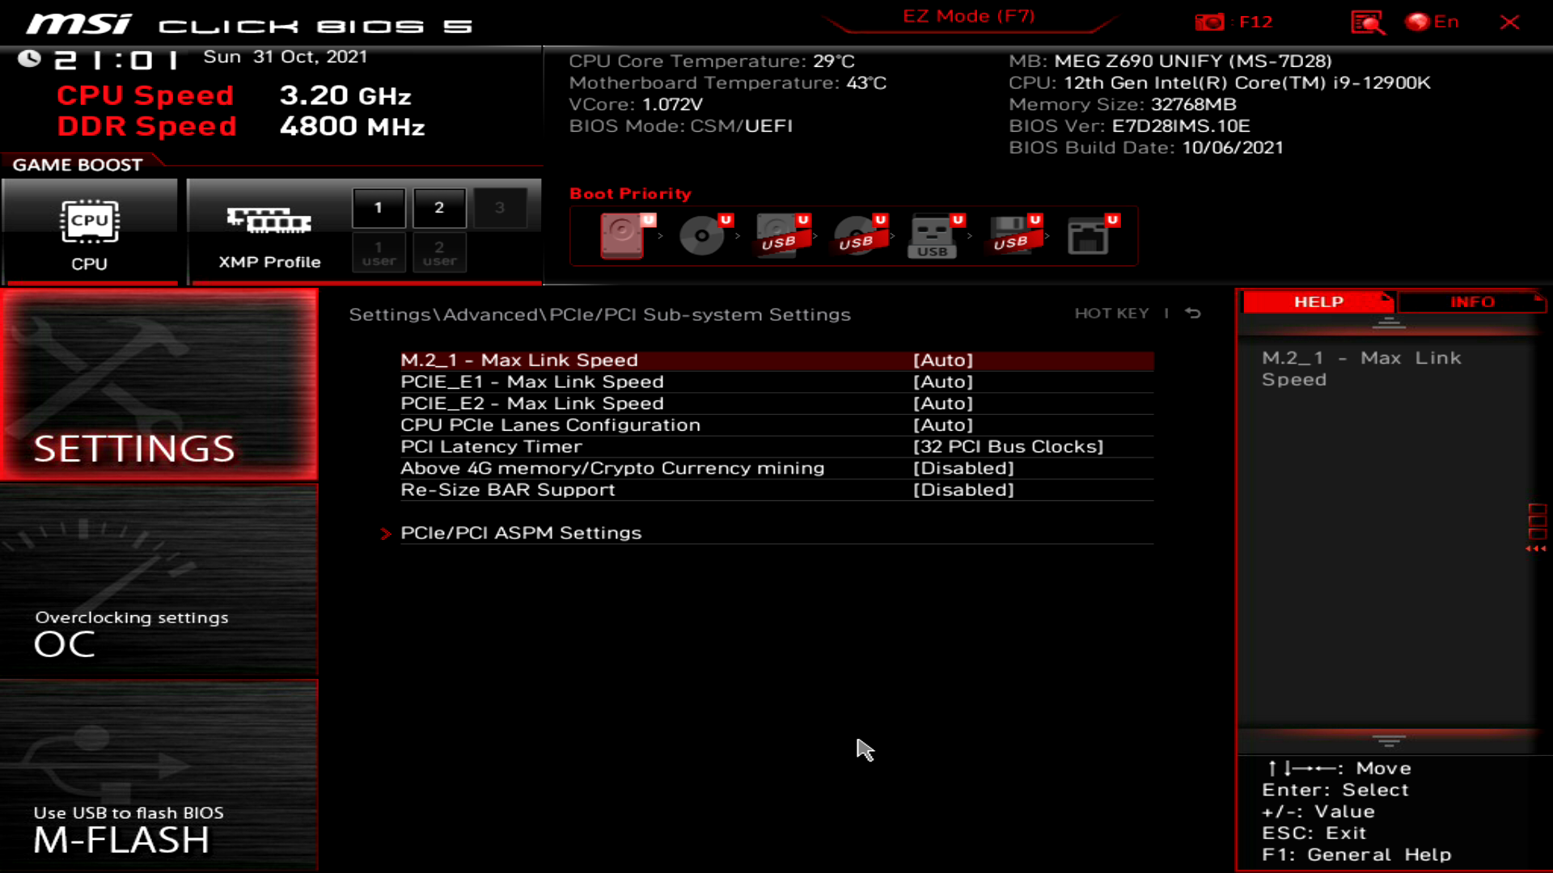Screen dimensions: 1553x873
Task: Toggle Above 4G memory/Crypto Currency mining setting
Action: 963,467
